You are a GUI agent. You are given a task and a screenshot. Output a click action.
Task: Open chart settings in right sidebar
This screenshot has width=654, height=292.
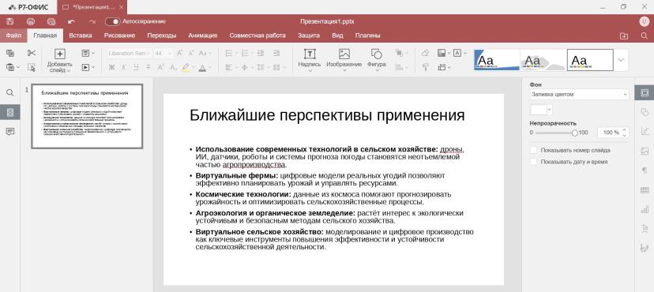[645, 210]
